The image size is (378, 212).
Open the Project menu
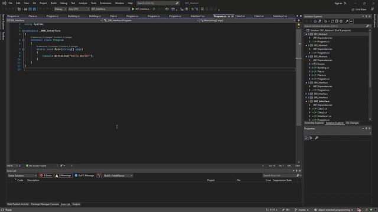coord(43,3)
